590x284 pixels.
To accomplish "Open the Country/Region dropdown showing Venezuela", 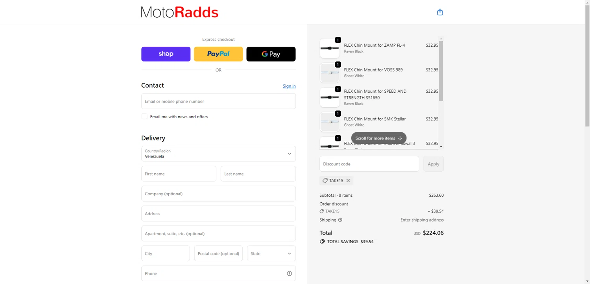I will click(218, 154).
